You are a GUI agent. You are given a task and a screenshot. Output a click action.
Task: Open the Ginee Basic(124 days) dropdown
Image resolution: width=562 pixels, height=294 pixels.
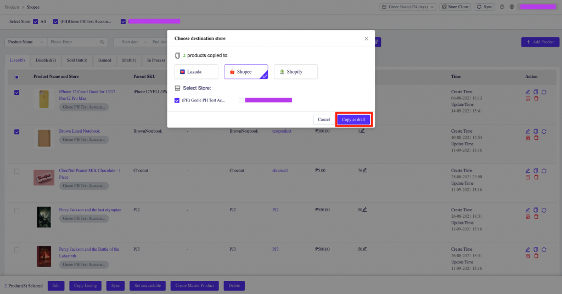pyautogui.click(x=407, y=7)
